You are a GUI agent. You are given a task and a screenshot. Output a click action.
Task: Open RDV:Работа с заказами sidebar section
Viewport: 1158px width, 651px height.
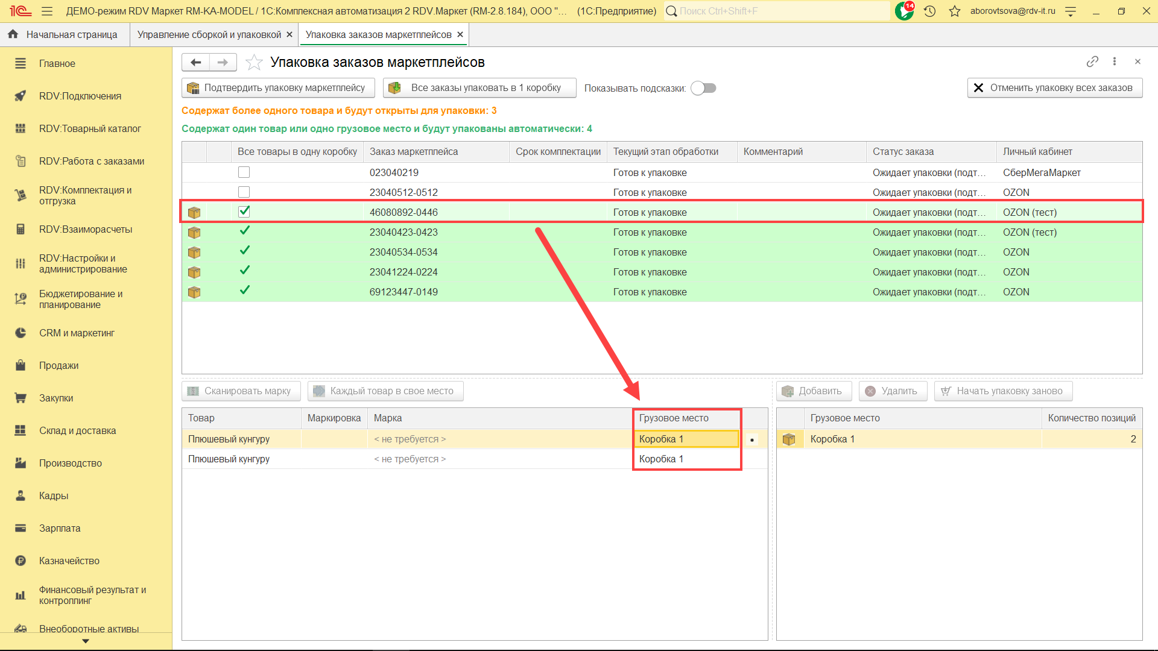point(91,161)
